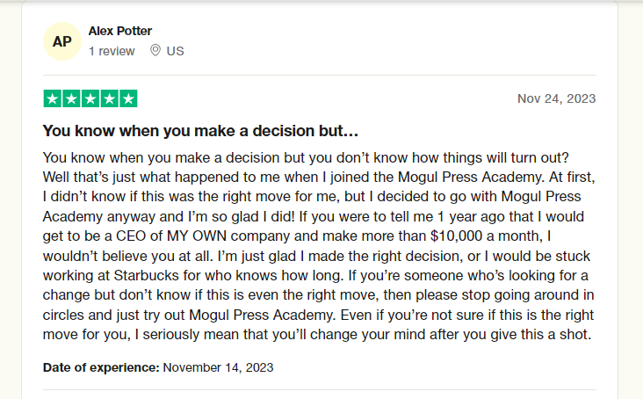Open Alex Potter's profile name

point(120,31)
